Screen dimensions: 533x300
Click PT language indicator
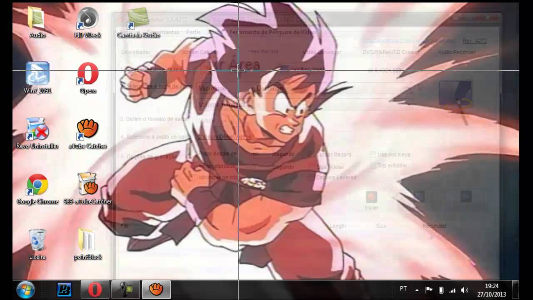(403, 289)
